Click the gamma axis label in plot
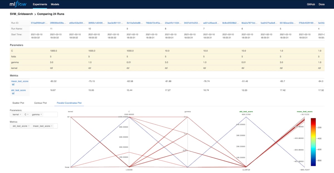Image resolution: width=334 pixels, height=173 pixels. point(187,111)
